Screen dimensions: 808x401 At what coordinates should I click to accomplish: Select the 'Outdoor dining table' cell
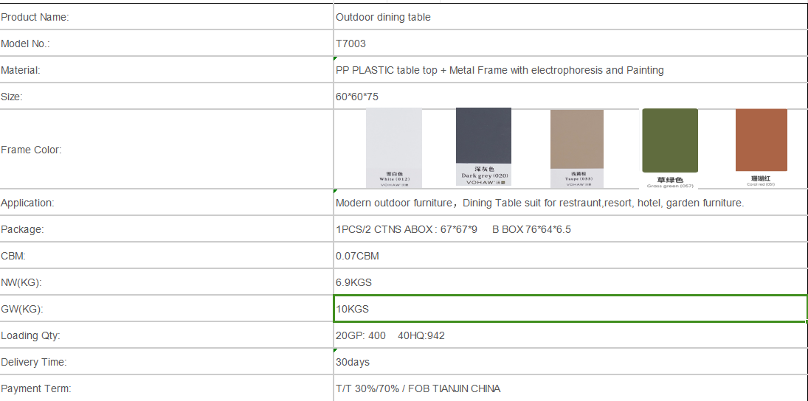tap(570, 17)
